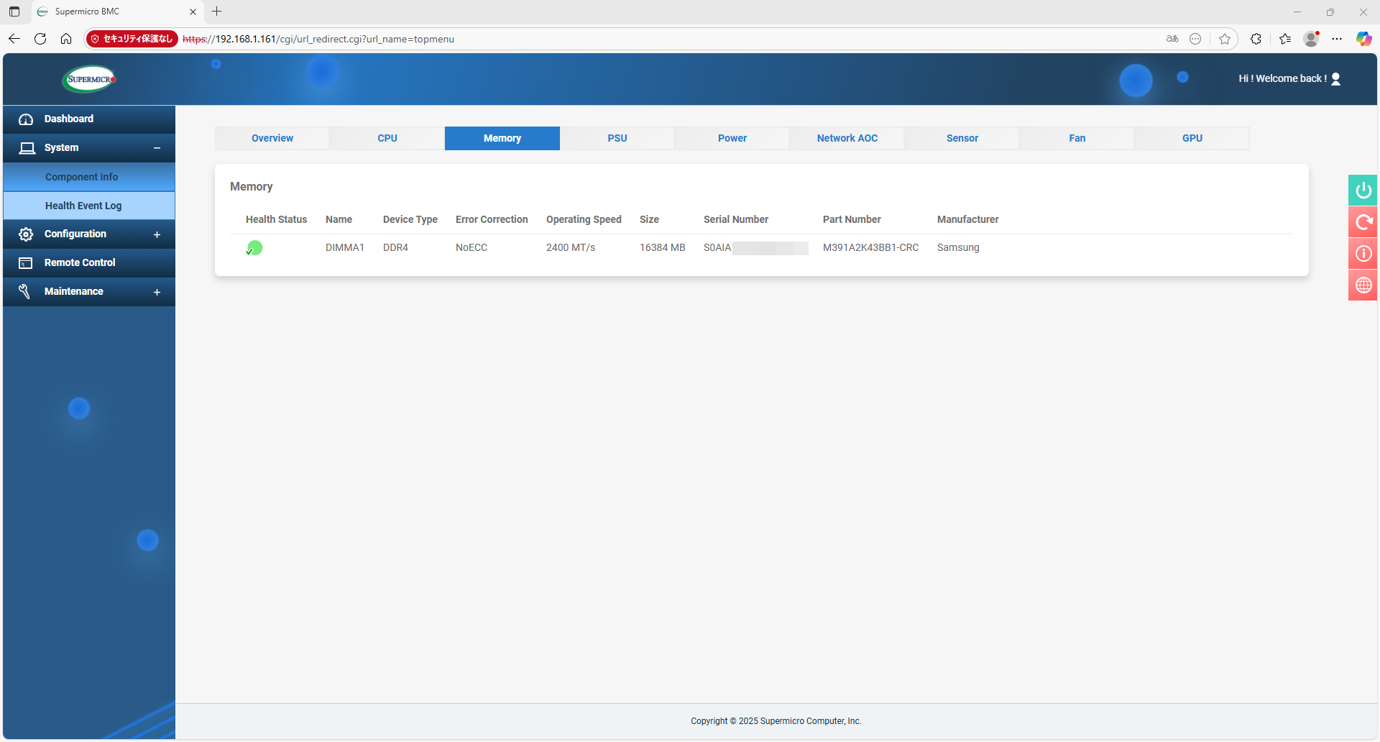Open the Remote Control page
This screenshot has height=742, width=1380.
coord(80,263)
